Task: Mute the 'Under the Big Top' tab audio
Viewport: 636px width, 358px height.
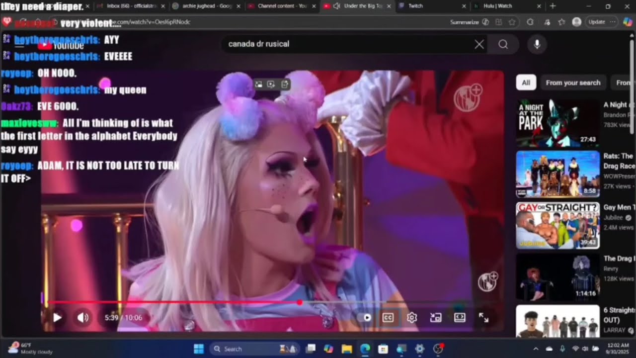Action: point(336,6)
